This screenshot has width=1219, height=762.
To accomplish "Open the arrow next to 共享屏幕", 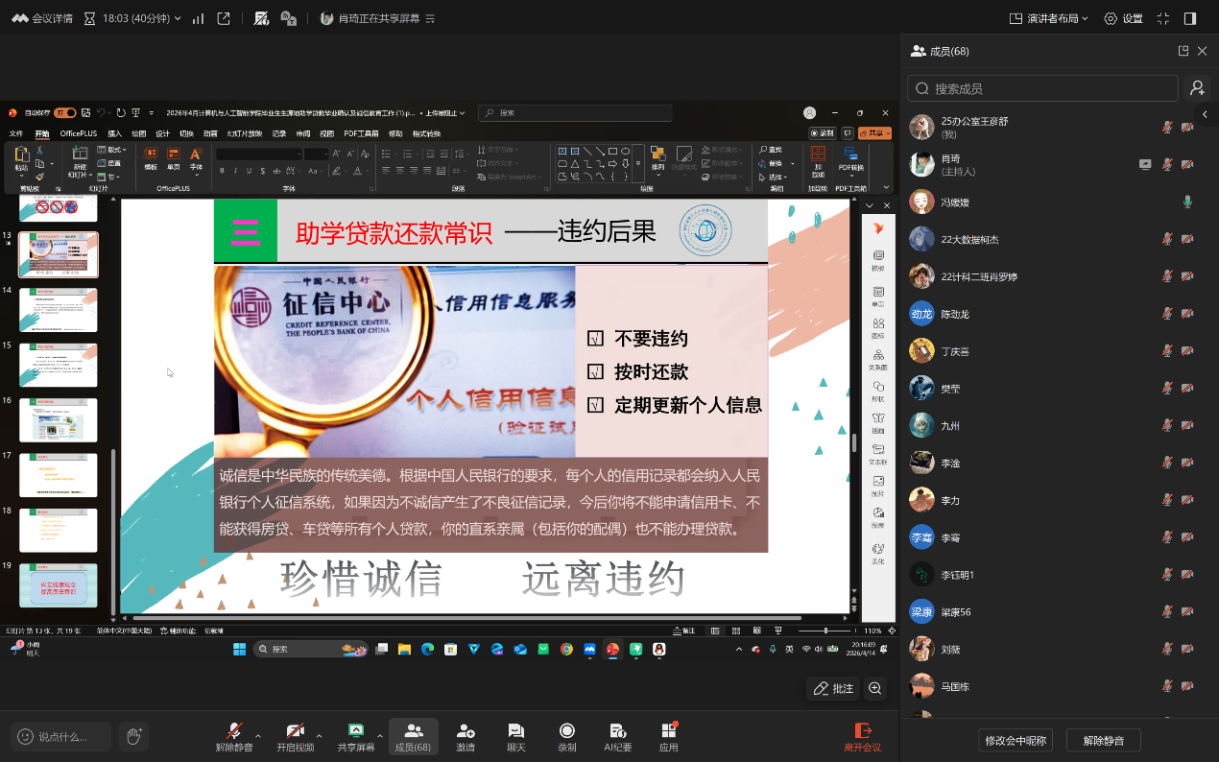I will [380, 736].
